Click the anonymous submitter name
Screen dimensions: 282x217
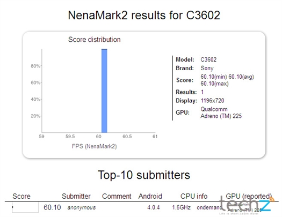tap(82, 207)
